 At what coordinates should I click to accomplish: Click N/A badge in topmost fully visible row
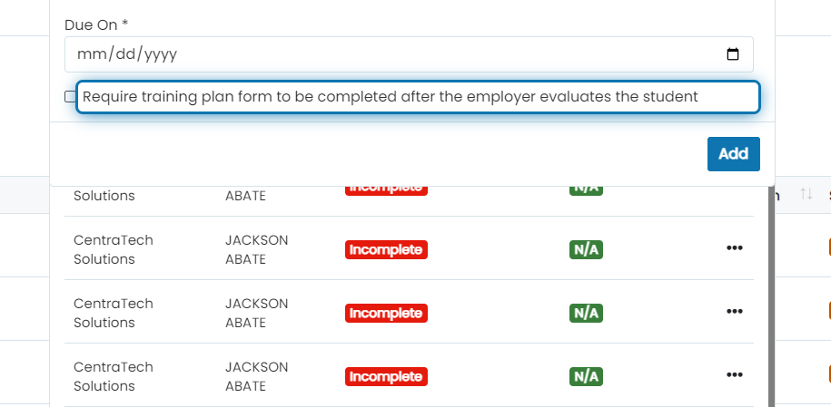[586, 249]
